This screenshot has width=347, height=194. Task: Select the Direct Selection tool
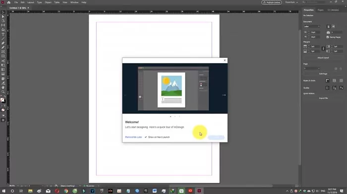coord(3,16)
